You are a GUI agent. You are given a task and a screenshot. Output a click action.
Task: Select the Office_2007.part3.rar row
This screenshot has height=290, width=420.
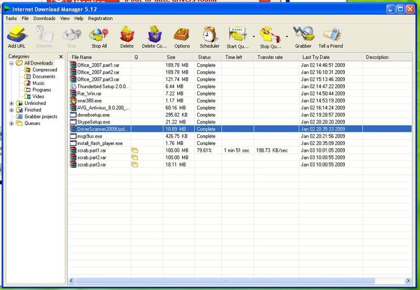pos(240,79)
